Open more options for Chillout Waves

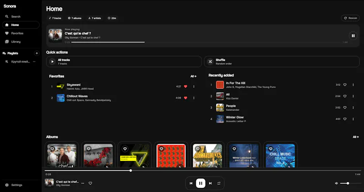pyautogui.click(x=194, y=98)
